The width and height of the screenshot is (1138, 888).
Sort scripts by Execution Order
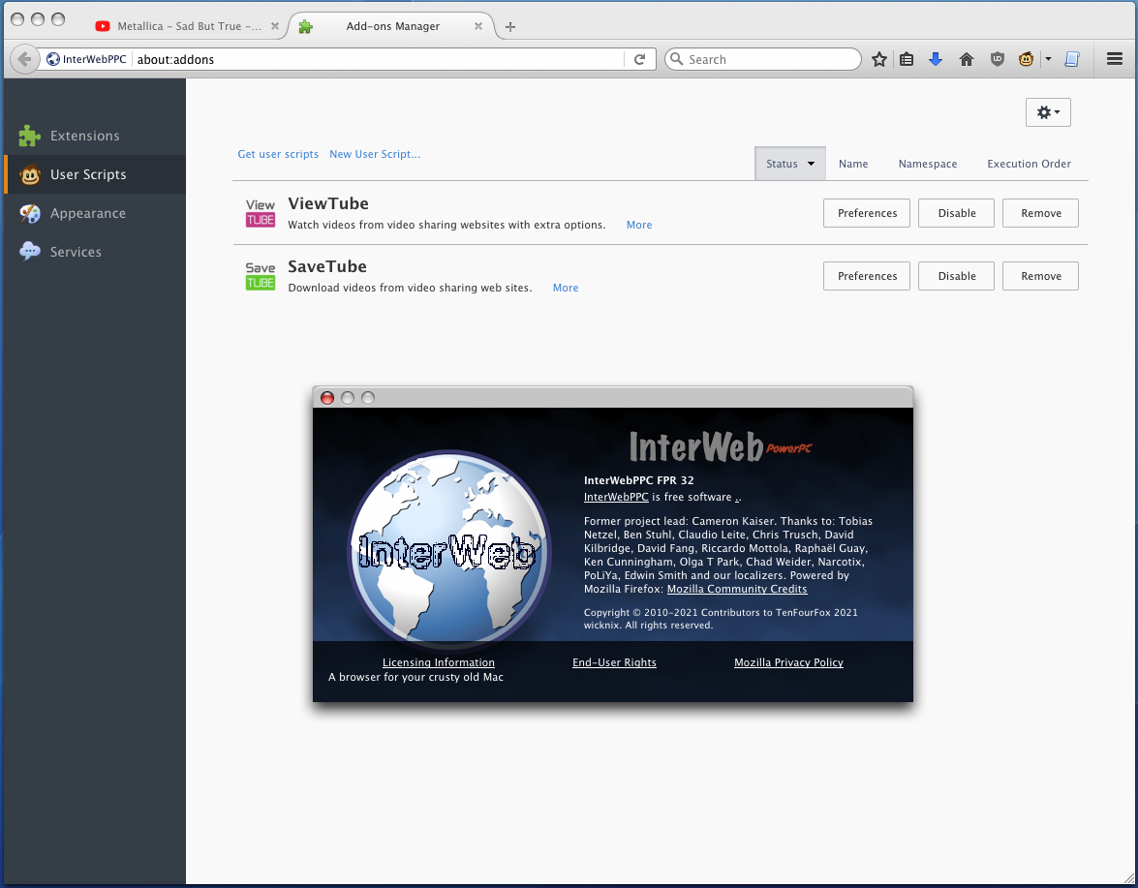pyautogui.click(x=1029, y=164)
